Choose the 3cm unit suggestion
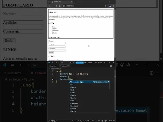Image resolution: width=163 pixels, height=122 pixels. point(89,93)
